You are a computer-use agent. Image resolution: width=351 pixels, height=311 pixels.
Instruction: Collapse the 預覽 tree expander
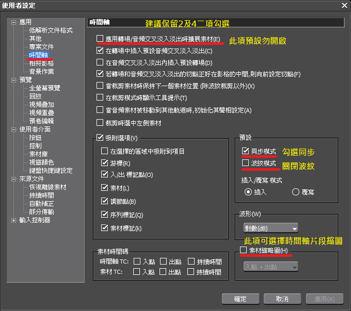pyautogui.click(x=14, y=80)
